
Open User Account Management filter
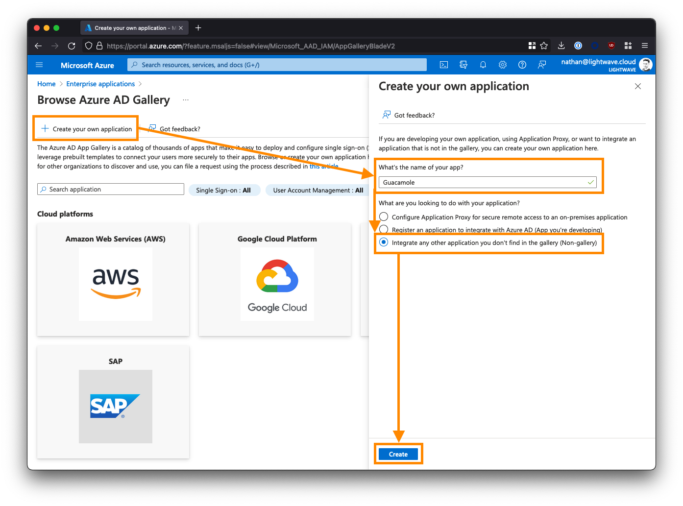317,190
